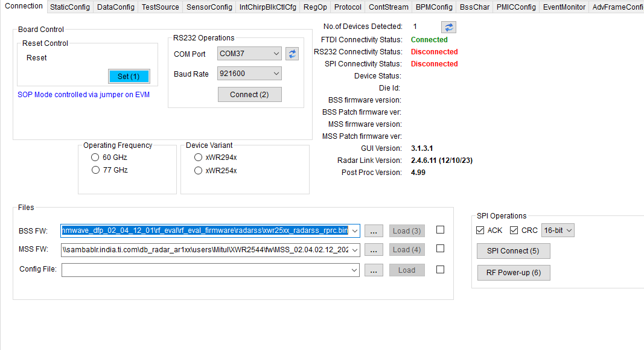Open the BssChar tab
The width and height of the screenshot is (644, 350).
click(x=475, y=7)
